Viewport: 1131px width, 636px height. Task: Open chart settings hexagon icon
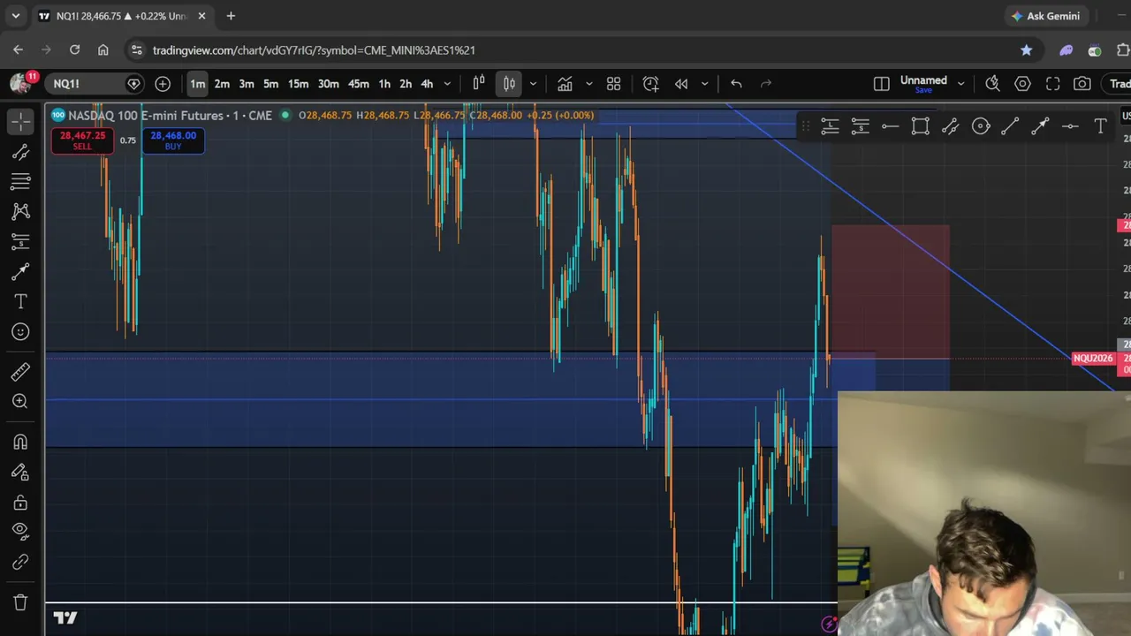(1022, 84)
